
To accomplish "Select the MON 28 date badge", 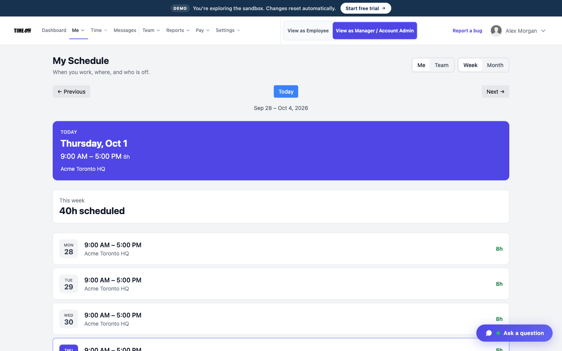I will tap(69, 249).
